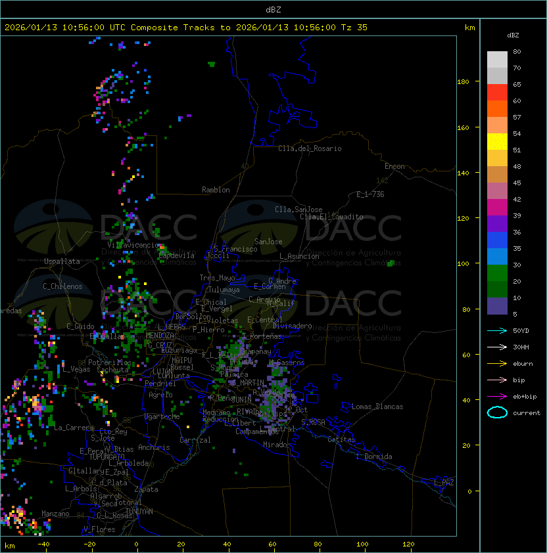
Task: Click the light gray 70–80 dBZ swatch
Action: pyautogui.click(x=497, y=60)
